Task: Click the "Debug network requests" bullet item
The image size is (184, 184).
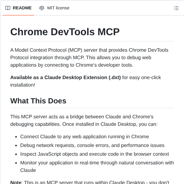Action: (92, 145)
